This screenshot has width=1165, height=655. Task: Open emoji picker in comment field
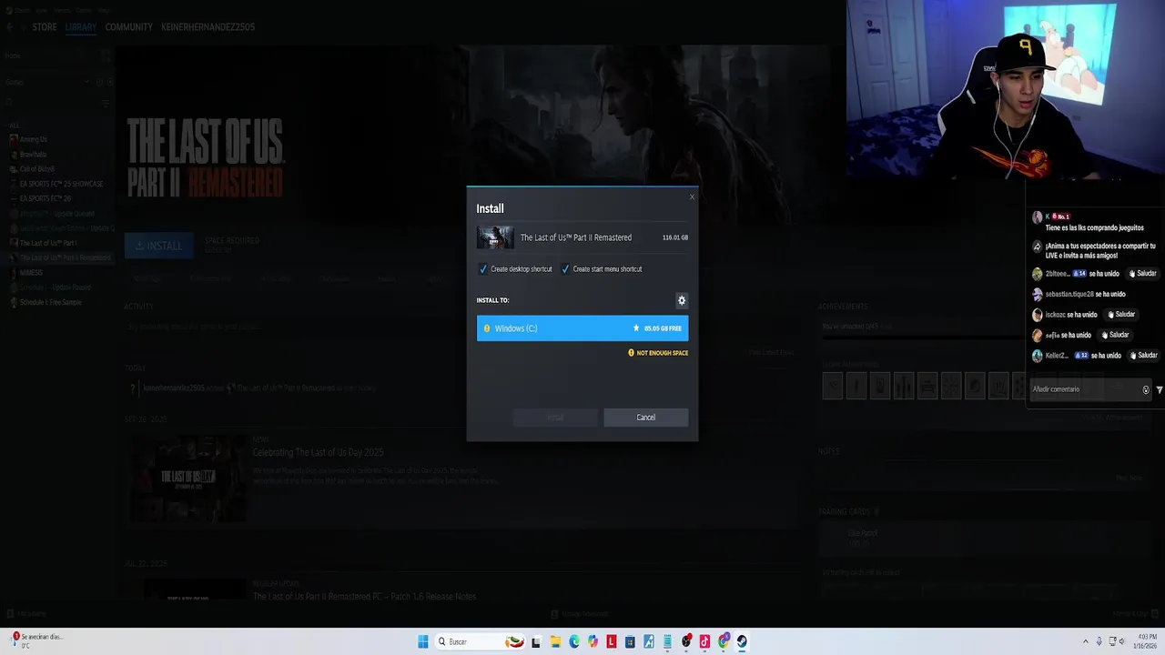coord(1146,389)
